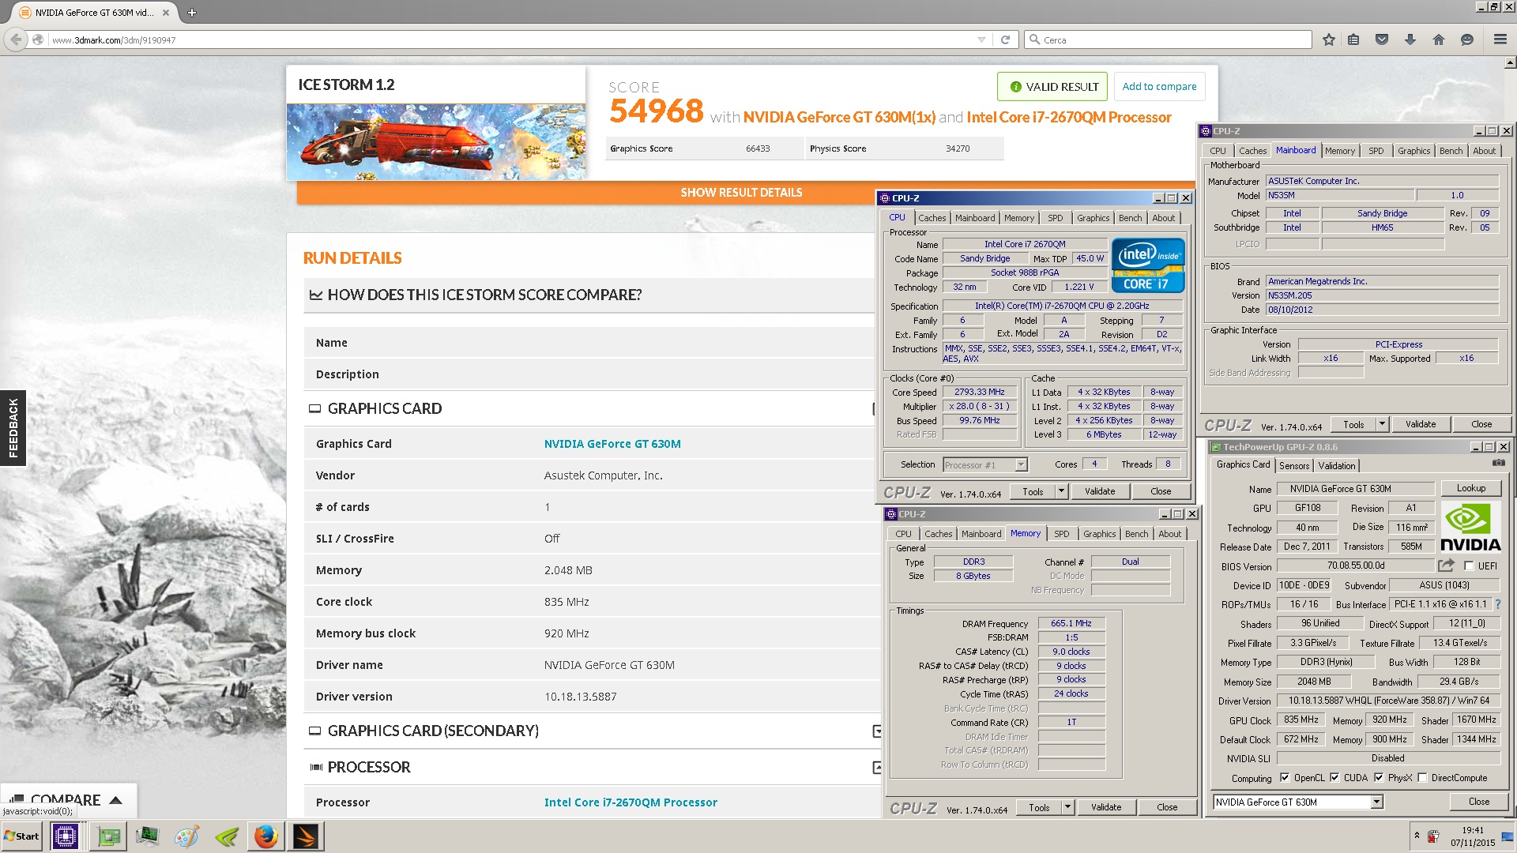Take a GPU-Z screenshot with the camera icon
Image resolution: width=1517 pixels, height=853 pixels.
coord(1499,464)
